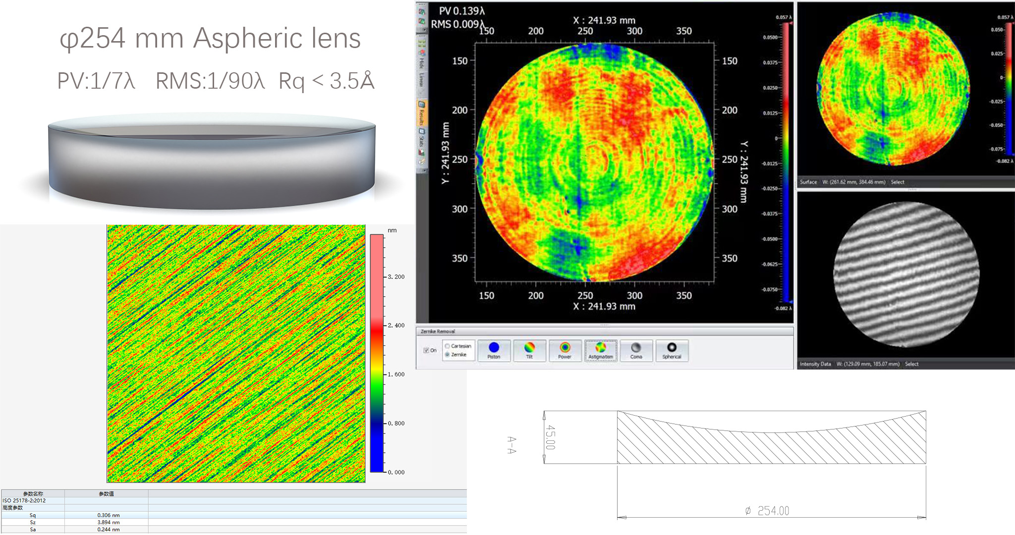
Task: Toggle Coma Zernike term removal
Action: pyautogui.click(x=636, y=350)
